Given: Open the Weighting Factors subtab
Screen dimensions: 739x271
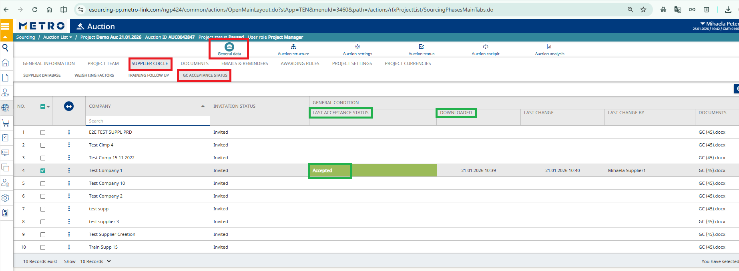Looking at the screenshot, I should pyautogui.click(x=94, y=75).
